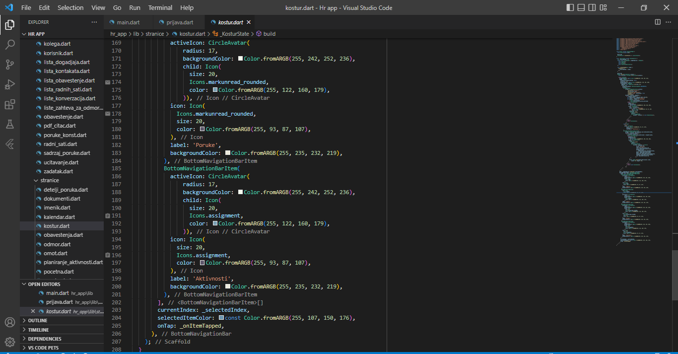Open the Run and Debug view
The height and width of the screenshot is (354, 678).
coord(10,84)
